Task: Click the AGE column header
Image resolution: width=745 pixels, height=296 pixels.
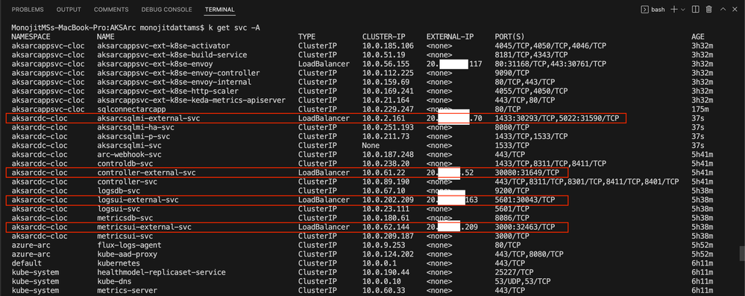Action: tap(698, 36)
